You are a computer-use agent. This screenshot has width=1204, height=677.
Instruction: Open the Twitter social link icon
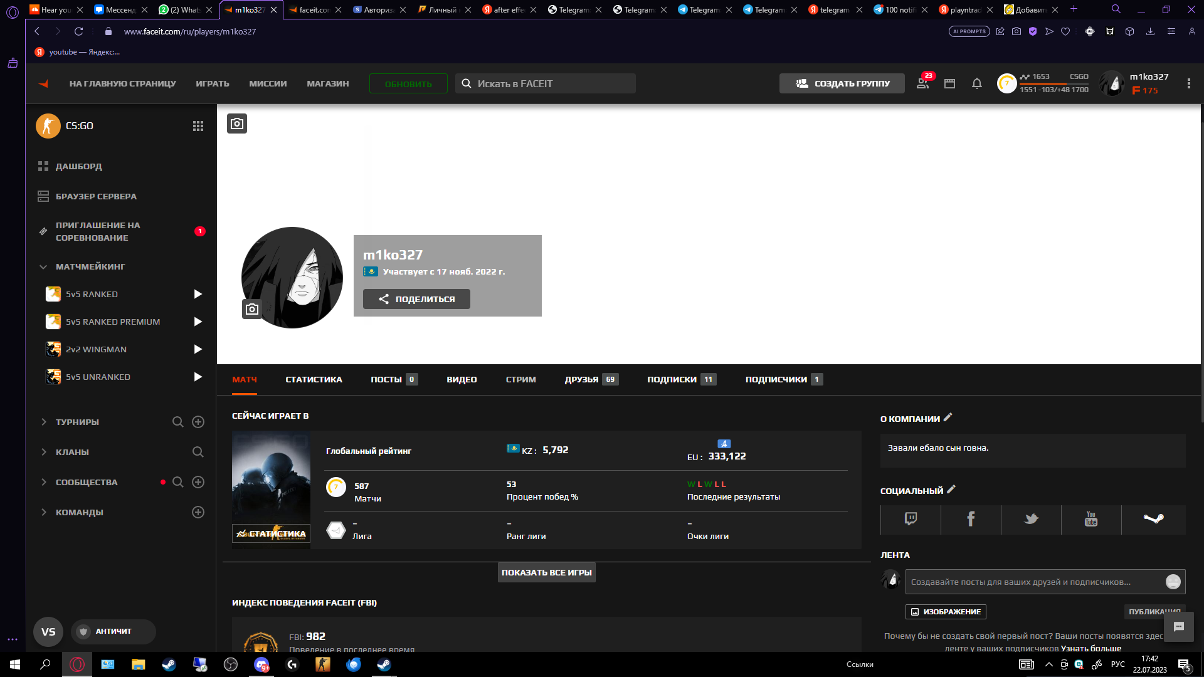point(1031,520)
